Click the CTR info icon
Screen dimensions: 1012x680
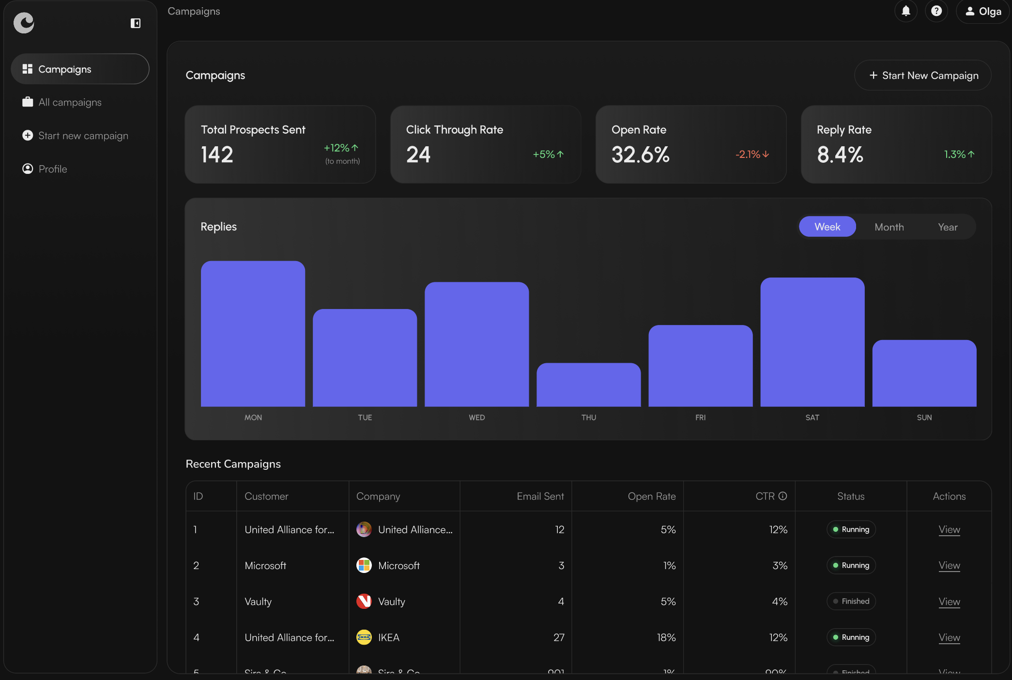[782, 496]
